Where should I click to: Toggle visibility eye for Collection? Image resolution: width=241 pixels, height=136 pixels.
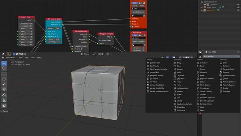point(238,5)
